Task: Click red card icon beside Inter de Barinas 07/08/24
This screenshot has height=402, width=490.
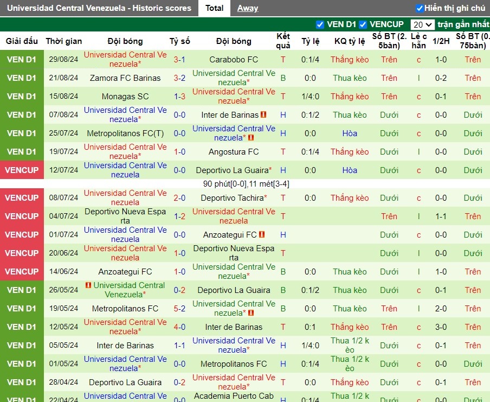Action: click(x=263, y=114)
